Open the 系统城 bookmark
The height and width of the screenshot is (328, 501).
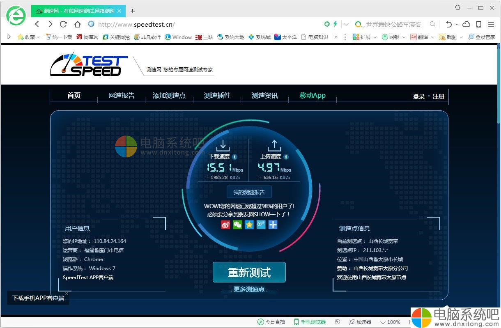[x=260, y=37]
